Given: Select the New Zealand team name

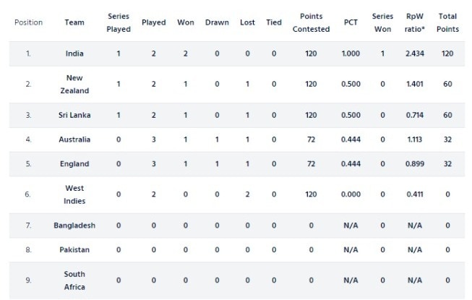Looking at the screenshot, I should coord(74,85).
